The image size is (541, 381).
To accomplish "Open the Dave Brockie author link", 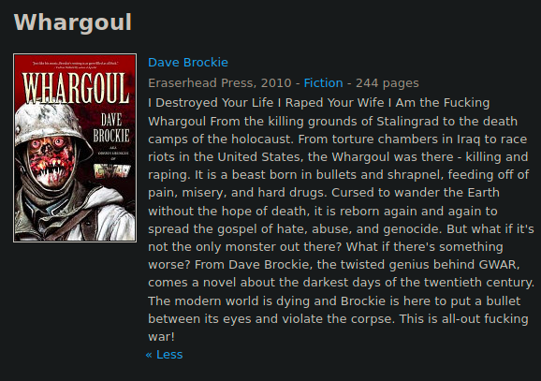I will (x=188, y=63).
